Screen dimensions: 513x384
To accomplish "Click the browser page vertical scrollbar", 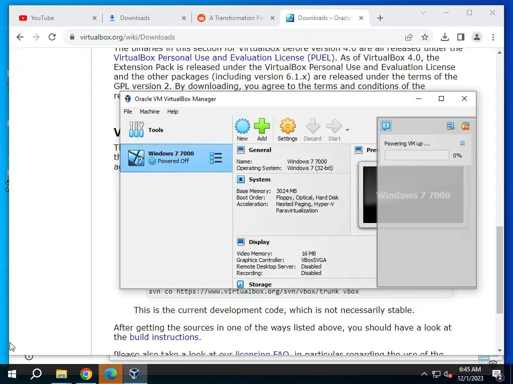I will click(499, 269).
